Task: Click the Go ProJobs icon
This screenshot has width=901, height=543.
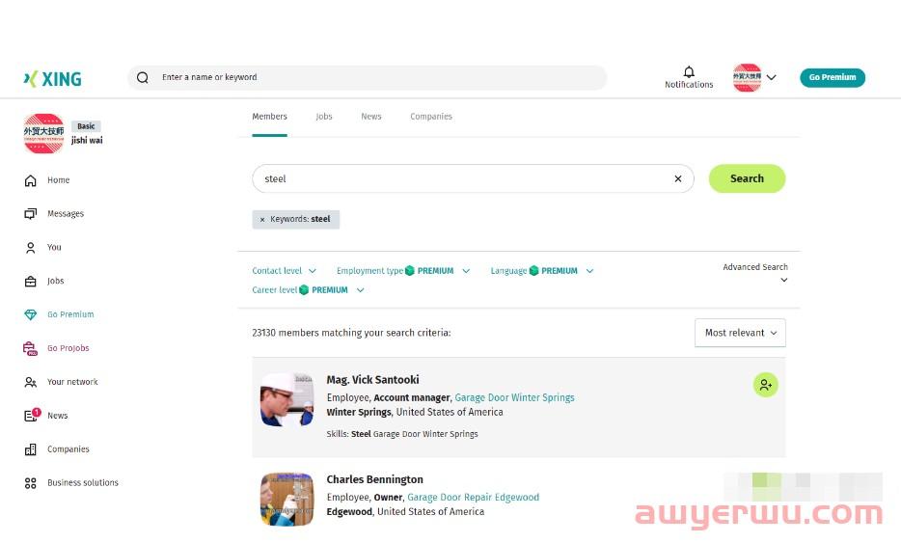Action: tap(30, 348)
